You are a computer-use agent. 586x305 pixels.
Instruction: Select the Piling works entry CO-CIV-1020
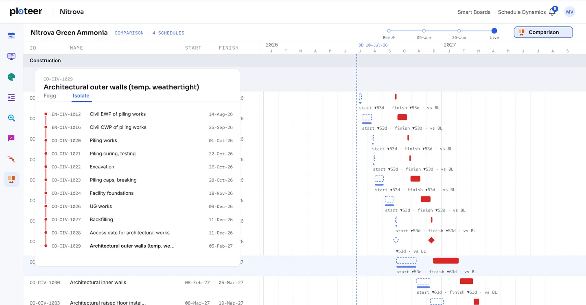coord(138,141)
